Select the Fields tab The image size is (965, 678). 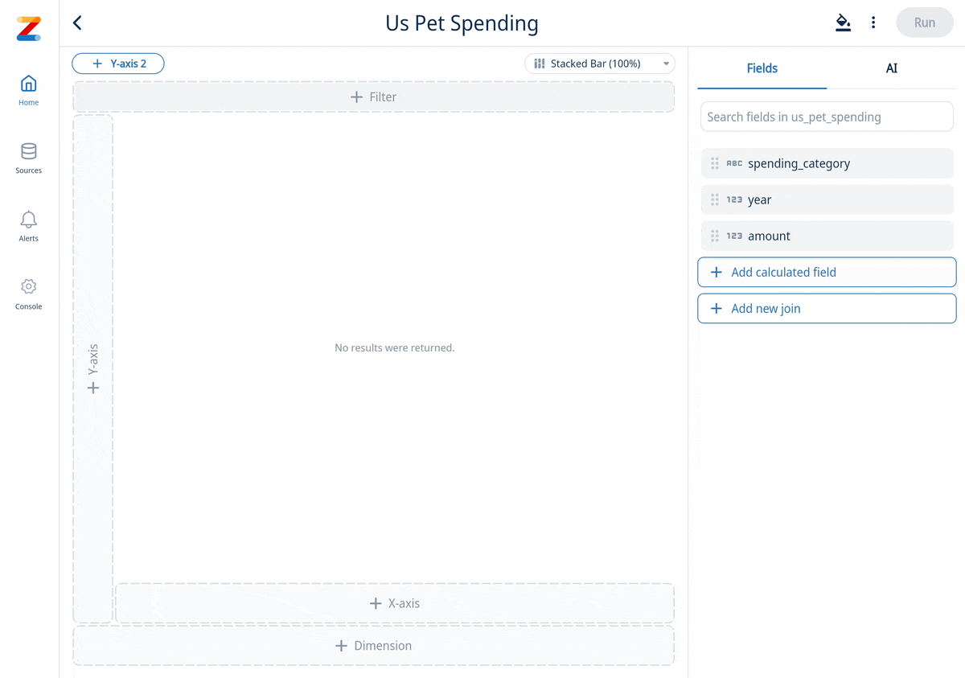pos(762,68)
